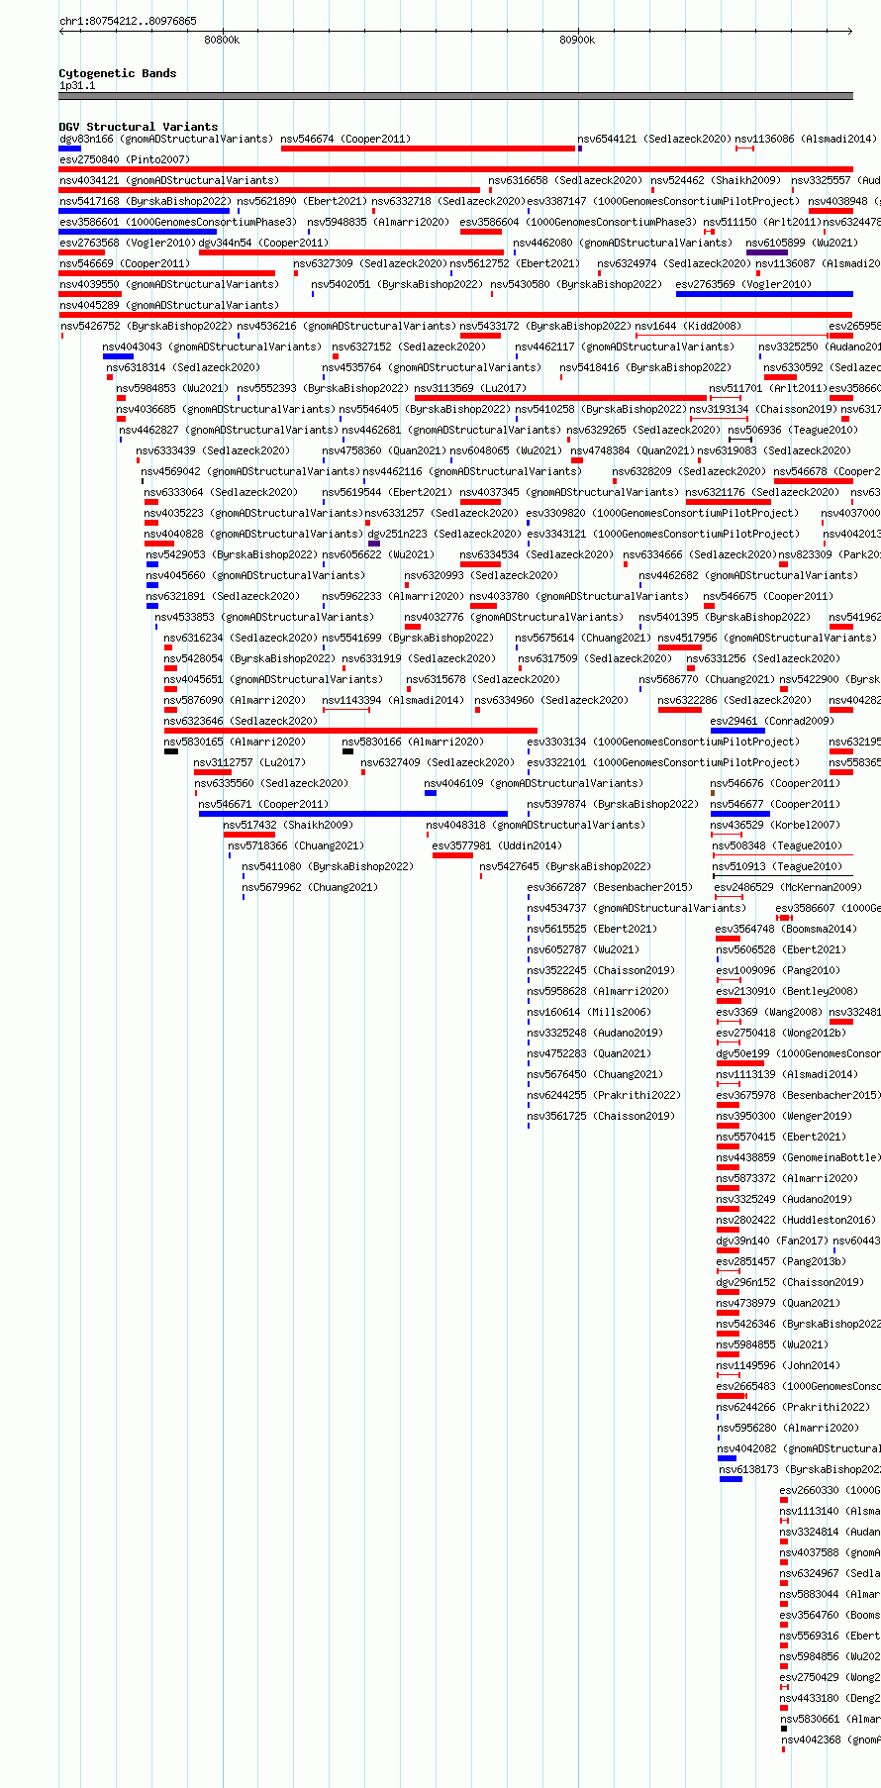Open variant esv3667287 (Besenbacher2015)
The height and width of the screenshot is (1788, 881).
pos(610,888)
